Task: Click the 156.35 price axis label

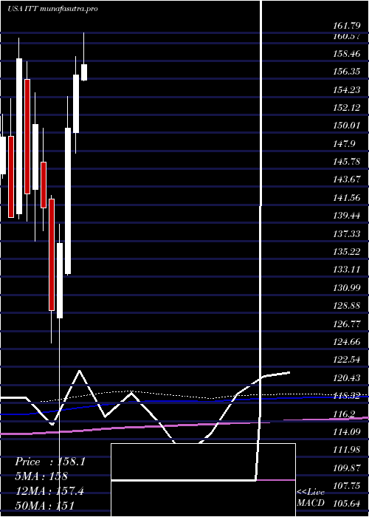Action: [x=345, y=71]
